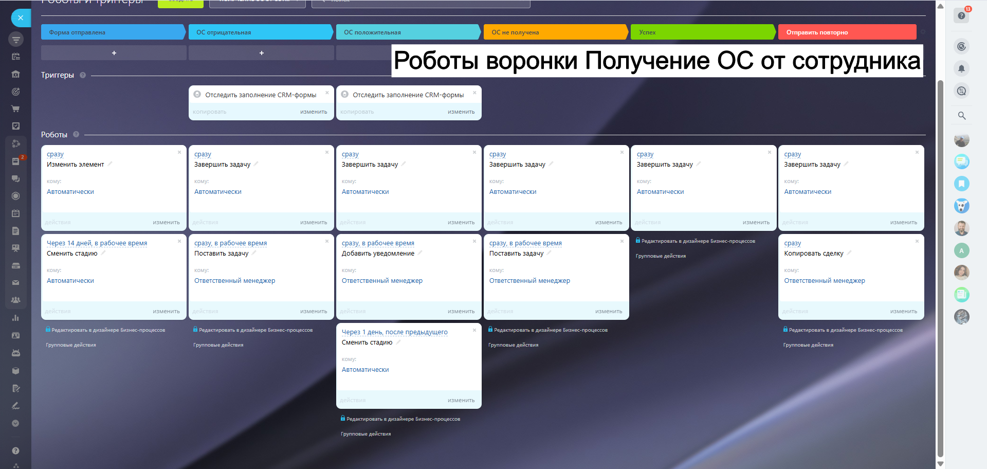
Task: Click изменить on ОС положительная trigger
Action: coord(461,112)
